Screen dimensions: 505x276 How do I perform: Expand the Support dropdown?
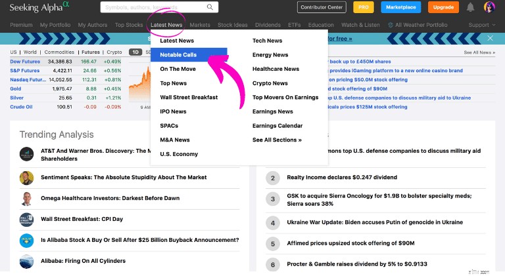(482, 25)
